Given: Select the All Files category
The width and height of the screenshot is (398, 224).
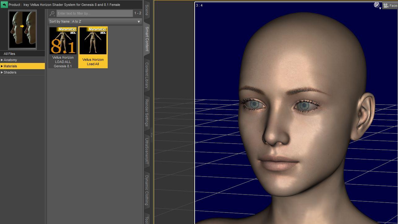Looking at the screenshot, I should (x=23, y=54).
